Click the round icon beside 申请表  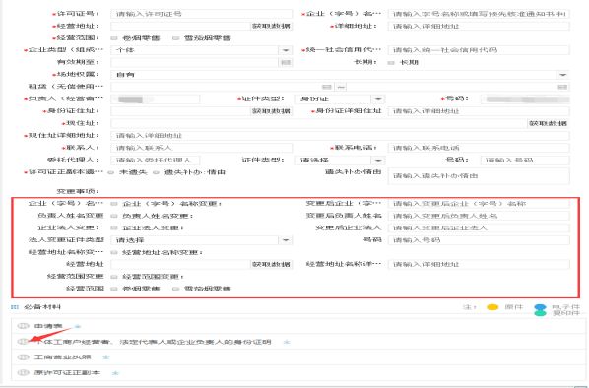23,326
